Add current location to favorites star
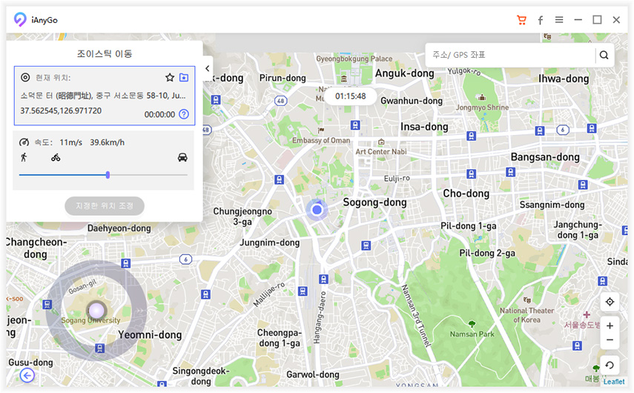This screenshot has width=634, height=393. point(170,77)
